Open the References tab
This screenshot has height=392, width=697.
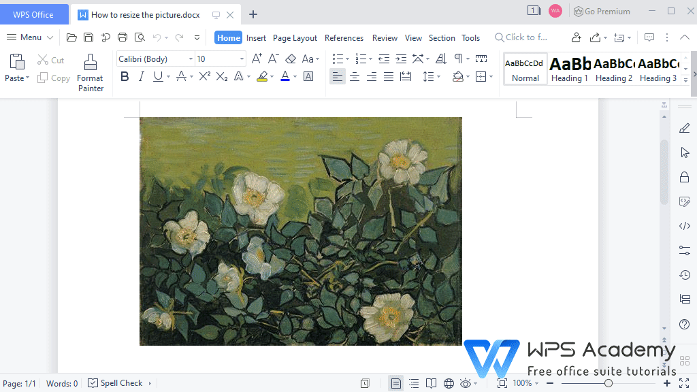(344, 38)
